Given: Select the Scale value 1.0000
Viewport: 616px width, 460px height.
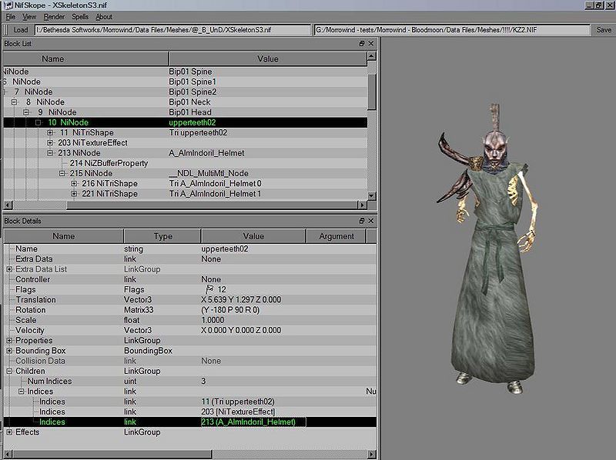Looking at the screenshot, I should [213, 320].
